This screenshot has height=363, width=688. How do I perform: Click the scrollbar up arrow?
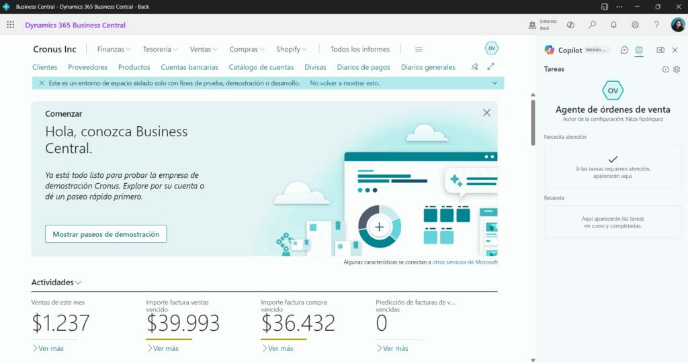coord(533,95)
